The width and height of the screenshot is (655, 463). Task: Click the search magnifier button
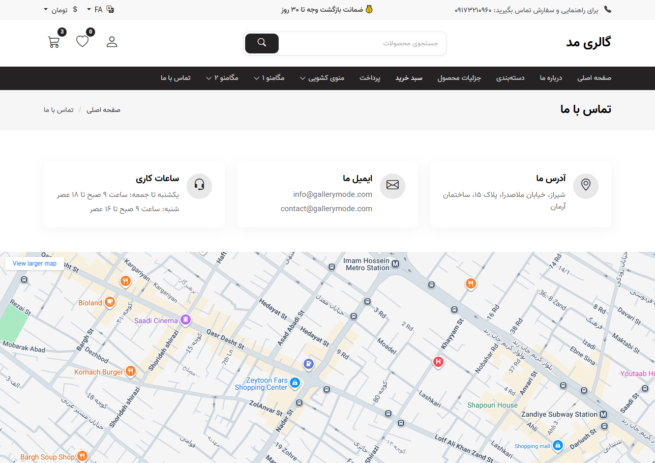[261, 44]
